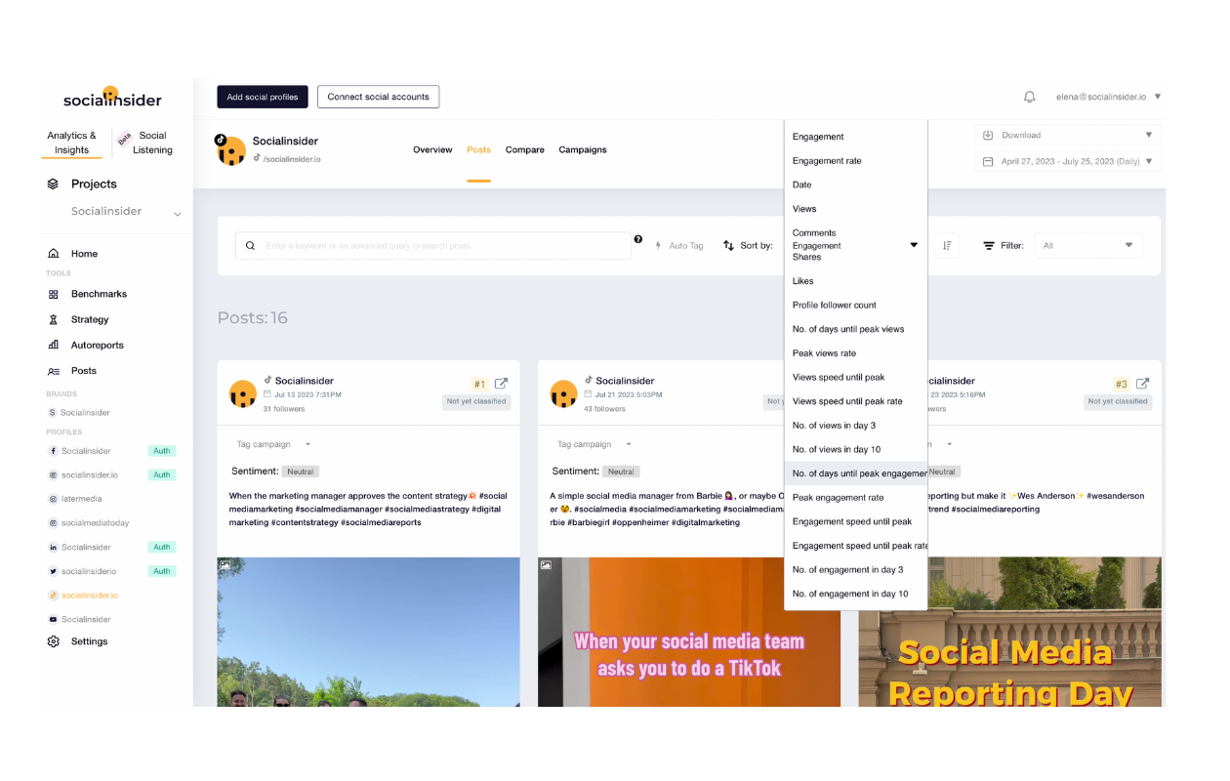Select Engagement rate sort option
The width and height of the screenshot is (1230, 781).
coord(855,161)
